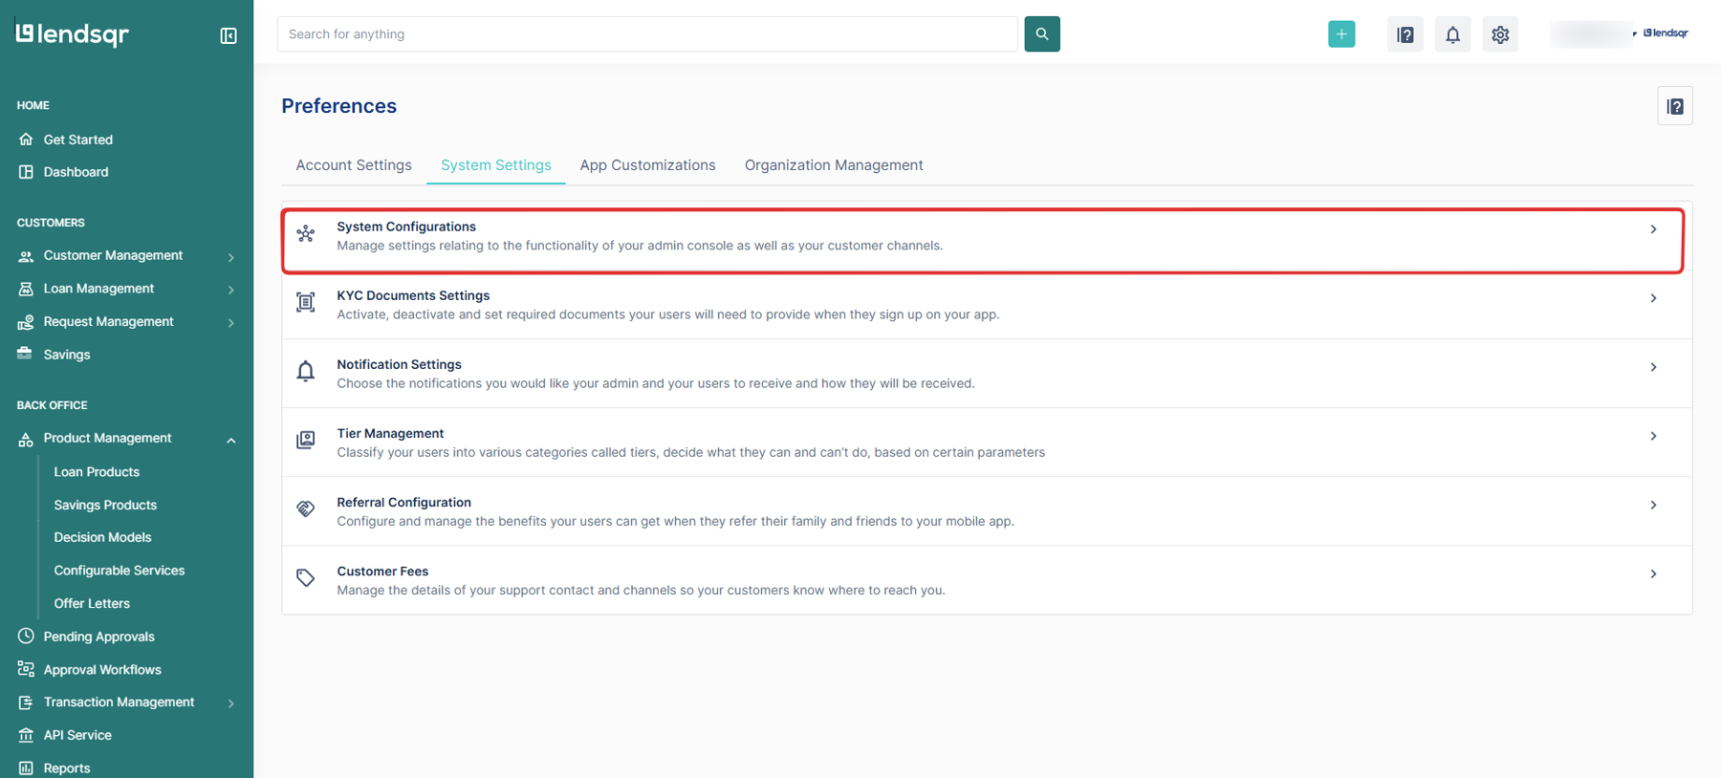Collapse the Product Management section
Image resolution: width=1721 pixels, height=778 pixels.
tap(230, 440)
